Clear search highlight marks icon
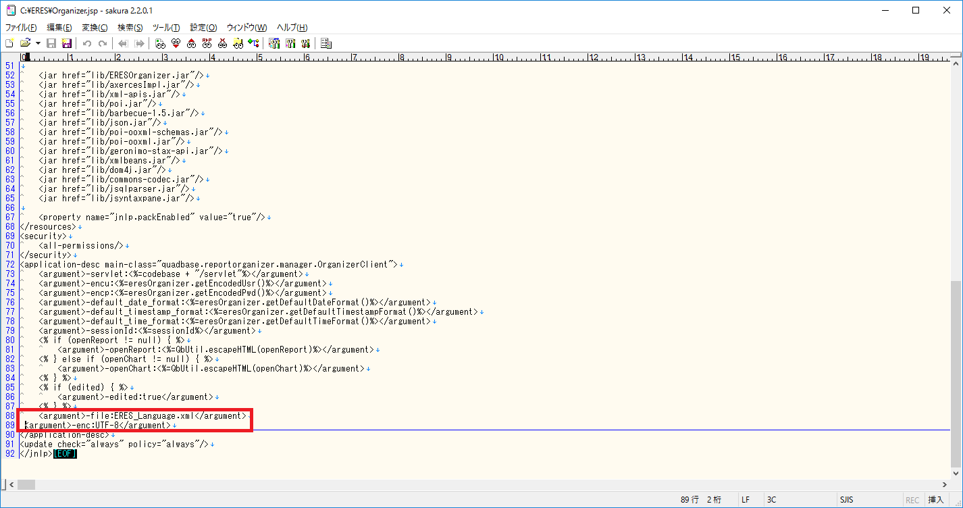 pos(222,43)
